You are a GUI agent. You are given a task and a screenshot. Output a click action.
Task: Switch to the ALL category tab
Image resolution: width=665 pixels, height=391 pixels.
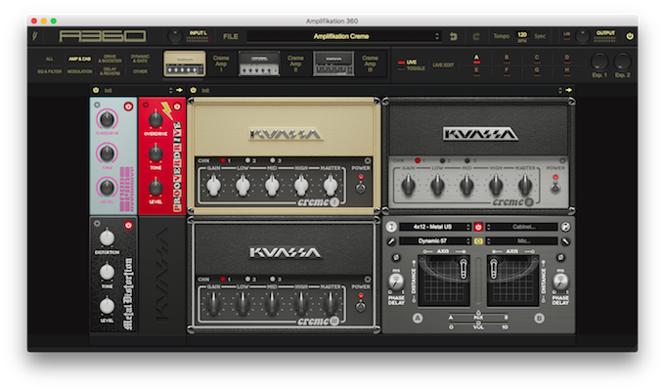(50, 59)
